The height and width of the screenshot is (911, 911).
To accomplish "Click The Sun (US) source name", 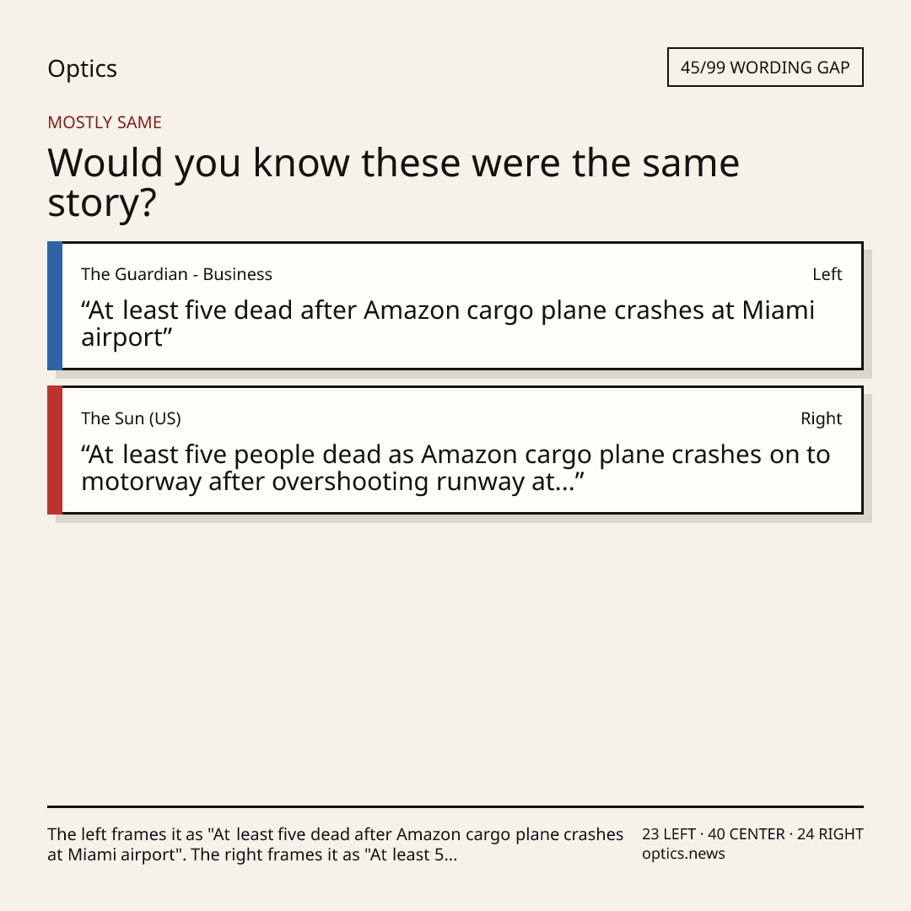I will [132, 418].
